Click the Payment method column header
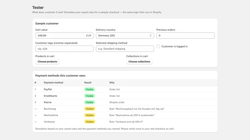This screenshot has height=140, width=250. pos(53,82)
